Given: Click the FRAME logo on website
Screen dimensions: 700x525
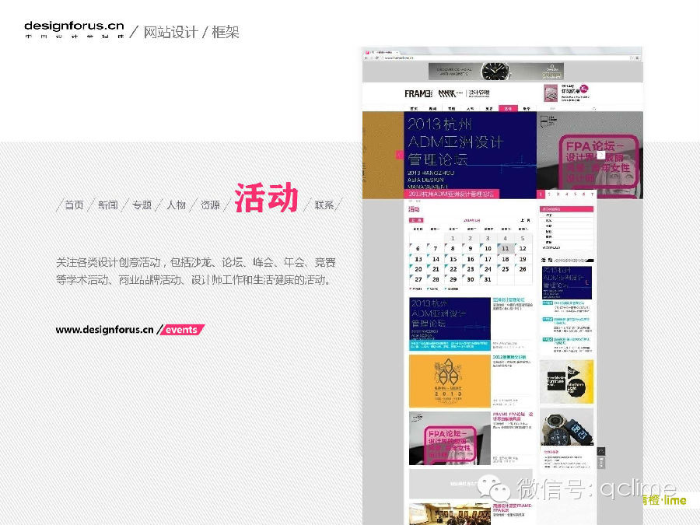Looking at the screenshot, I should point(418,94).
